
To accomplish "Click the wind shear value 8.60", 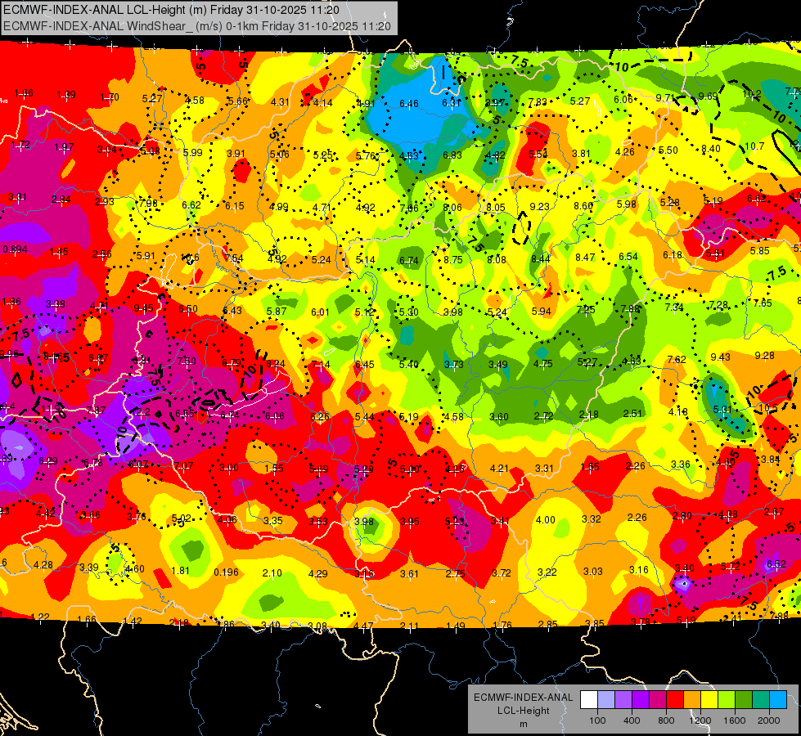I will pyautogui.click(x=583, y=206).
